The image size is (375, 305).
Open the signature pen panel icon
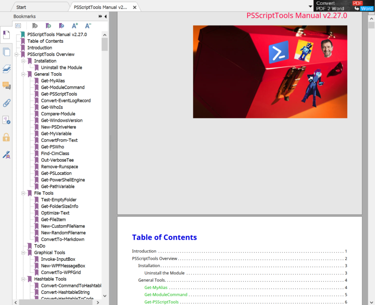[6, 154]
